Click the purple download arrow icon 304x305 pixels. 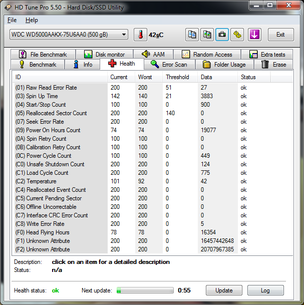coord(254,35)
